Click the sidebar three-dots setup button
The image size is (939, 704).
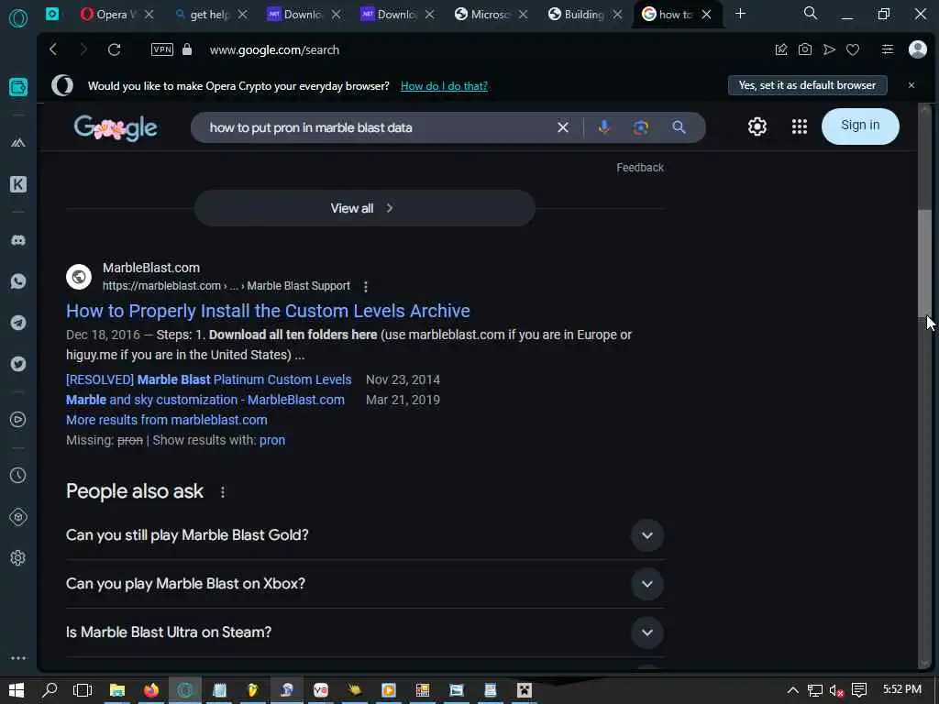pyautogui.click(x=18, y=658)
